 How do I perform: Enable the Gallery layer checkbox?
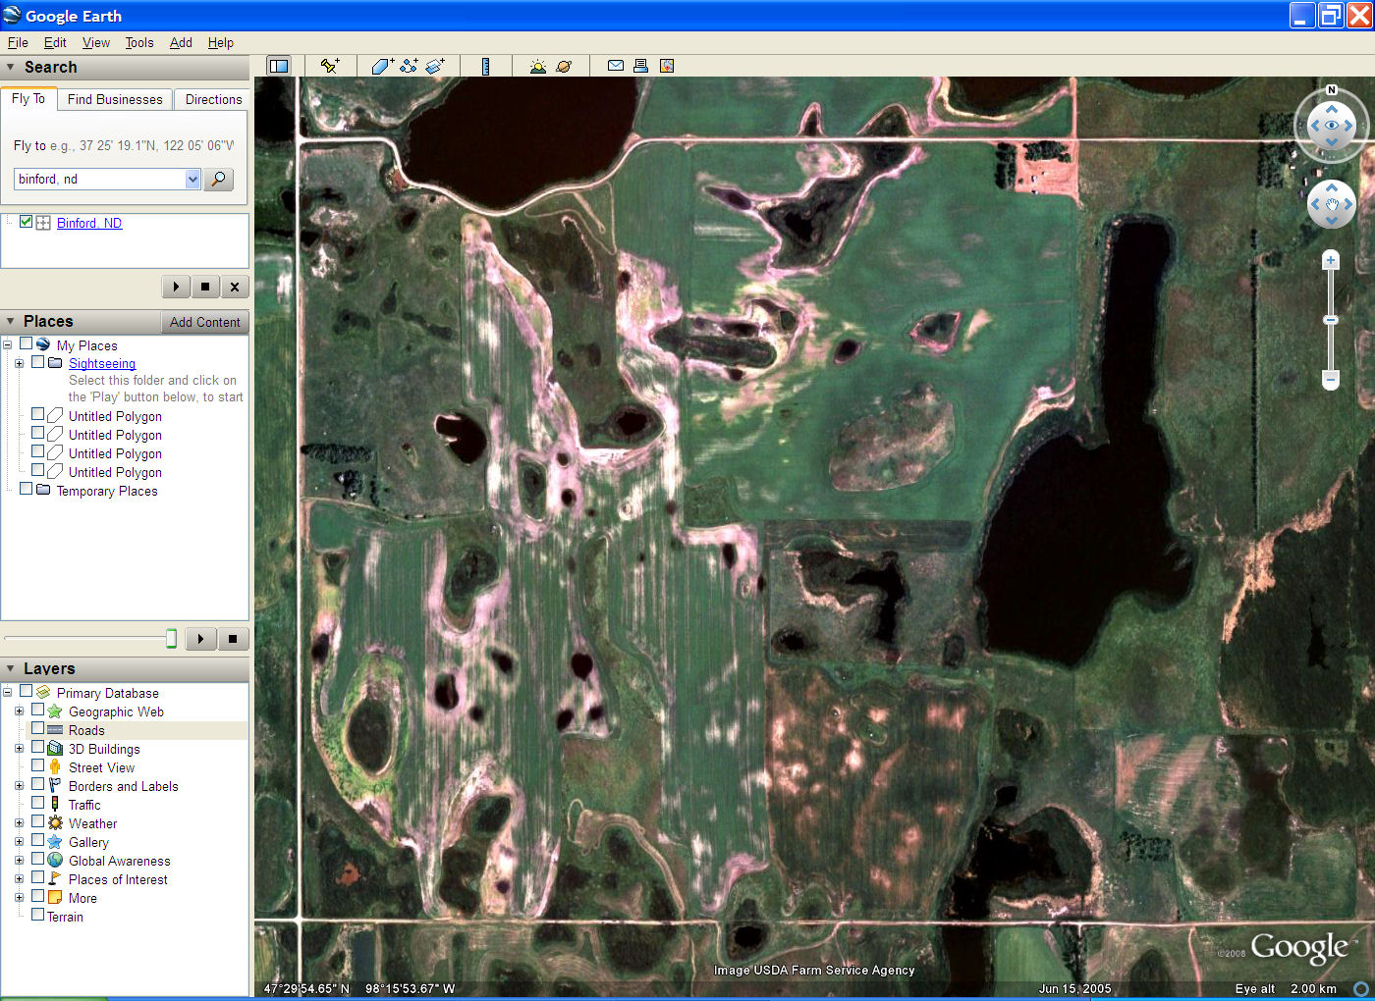point(37,840)
